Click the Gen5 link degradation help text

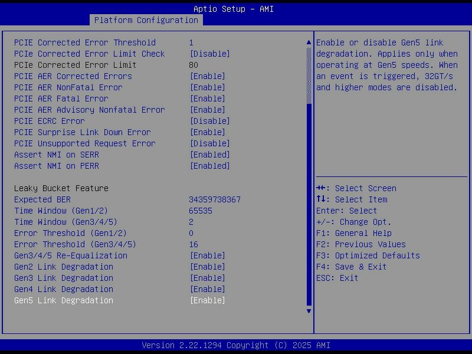coord(387,65)
